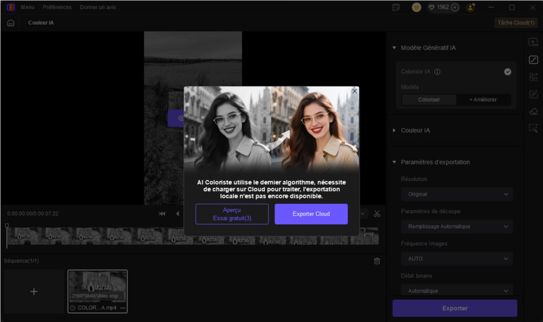The width and height of the screenshot is (543, 322).
Task: Delete sequence with trash icon
Action: 377,261
